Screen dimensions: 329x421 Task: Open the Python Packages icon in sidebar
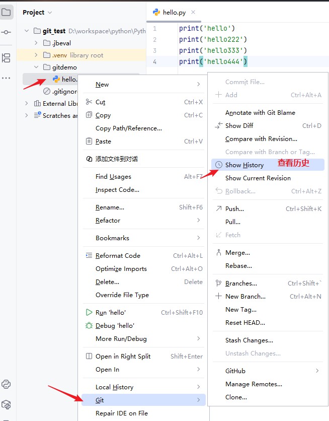(x=6, y=404)
